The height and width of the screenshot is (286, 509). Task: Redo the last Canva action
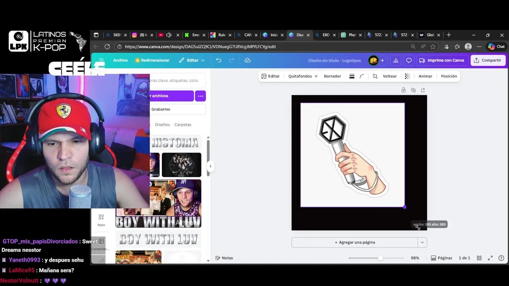coord(231,60)
